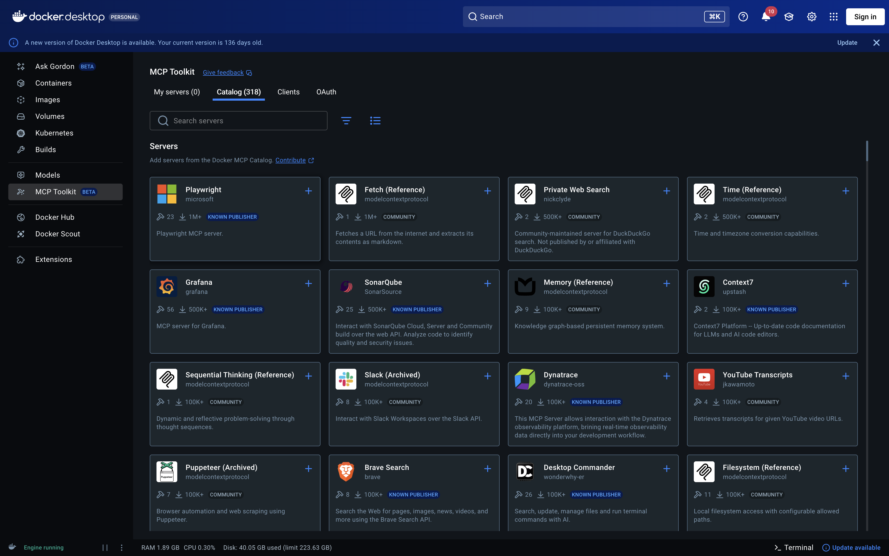Pause the Docker engine in status bar
This screenshot has height=556, width=889.
click(105, 547)
